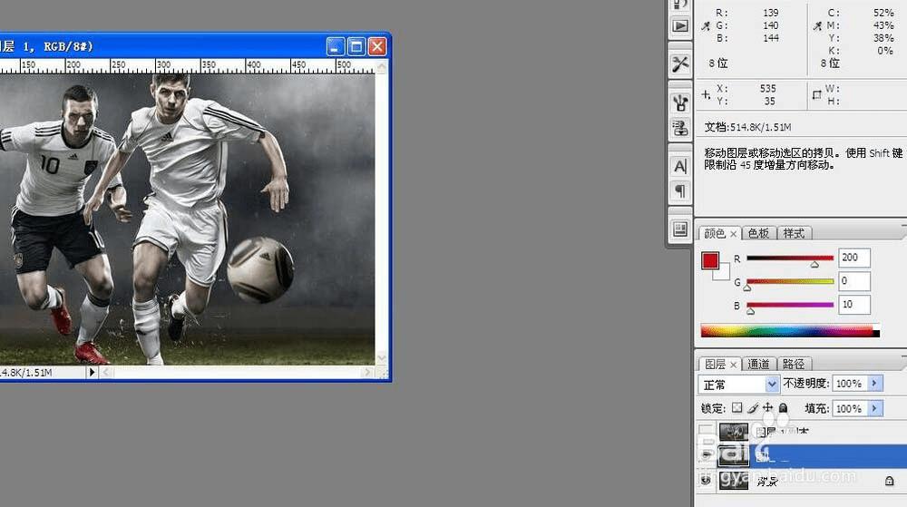The width and height of the screenshot is (907, 507).
Task: Select the top layer copy thumbnail
Action: click(734, 432)
